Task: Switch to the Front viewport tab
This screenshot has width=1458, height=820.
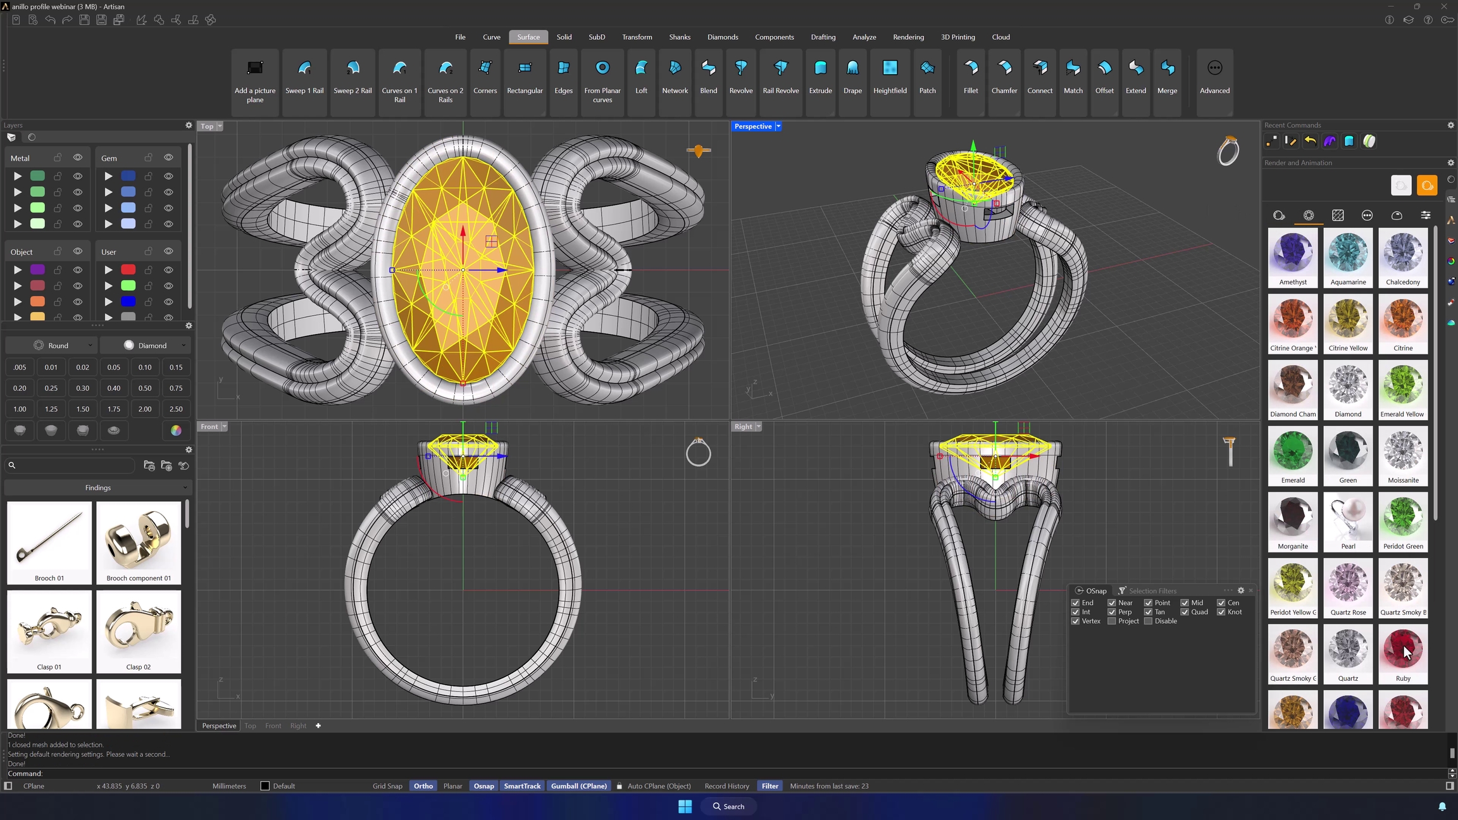Action: (x=273, y=726)
